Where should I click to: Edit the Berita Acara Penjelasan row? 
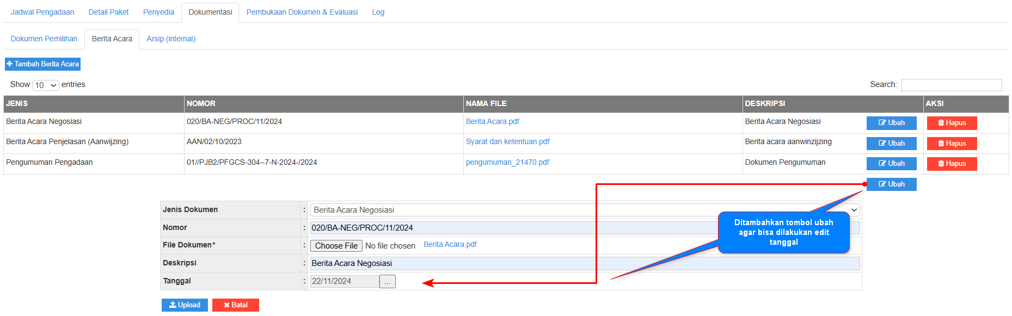tap(891, 144)
